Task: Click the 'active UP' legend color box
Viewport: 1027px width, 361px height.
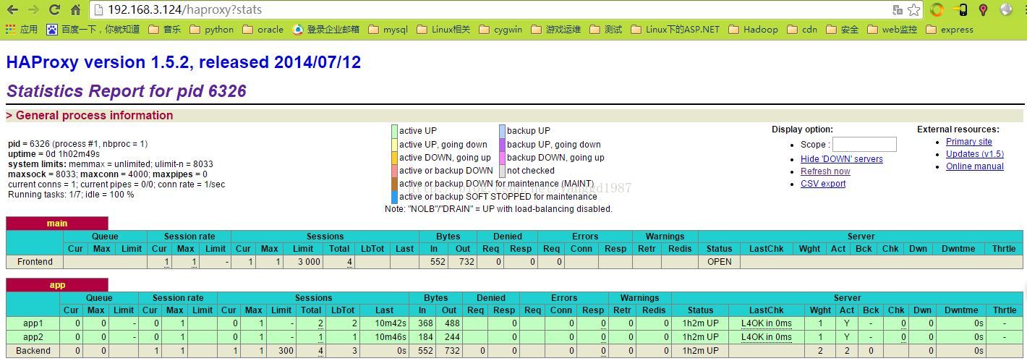Action: coord(394,131)
